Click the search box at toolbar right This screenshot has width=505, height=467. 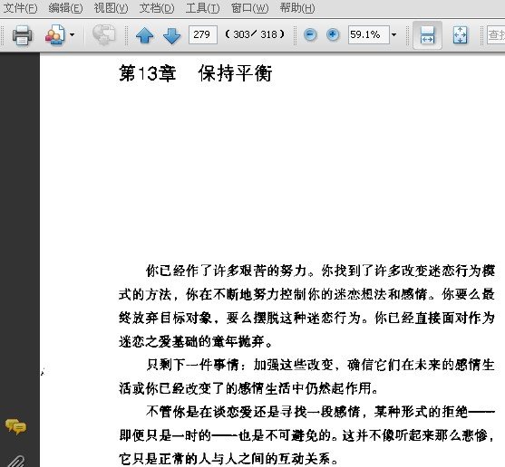coord(496,34)
